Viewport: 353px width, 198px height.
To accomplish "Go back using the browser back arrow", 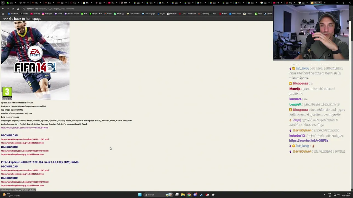I will click(x=3, y=9).
